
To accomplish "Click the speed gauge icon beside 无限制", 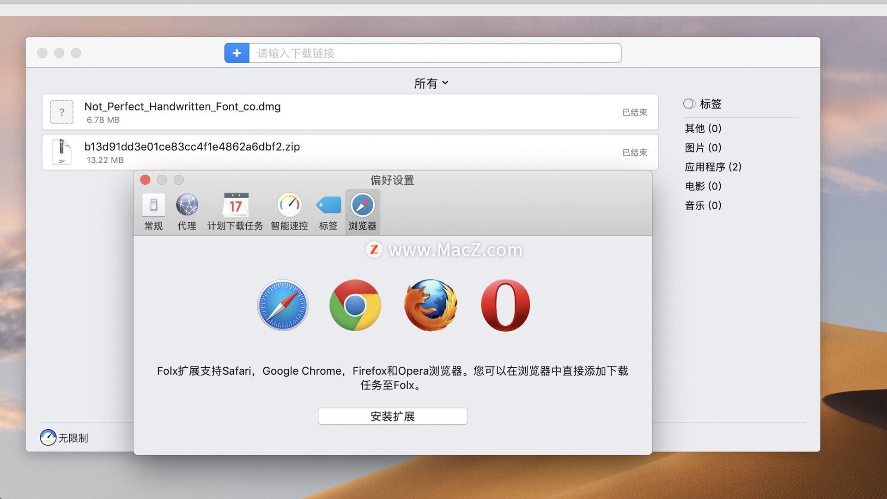I will (x=48, y=438).
